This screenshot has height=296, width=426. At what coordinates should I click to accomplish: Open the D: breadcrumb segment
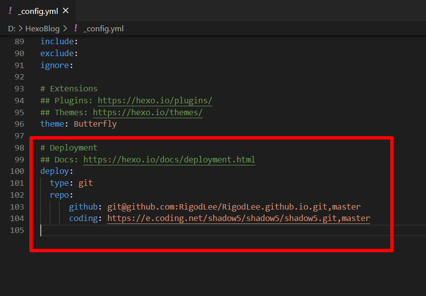click(12, 28)
